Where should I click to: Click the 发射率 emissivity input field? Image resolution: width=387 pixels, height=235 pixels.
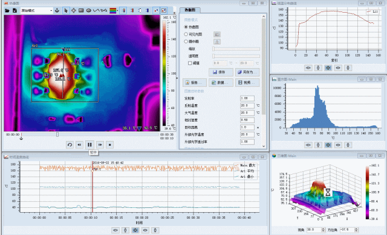pyautogui.click(x=247, y=98)
